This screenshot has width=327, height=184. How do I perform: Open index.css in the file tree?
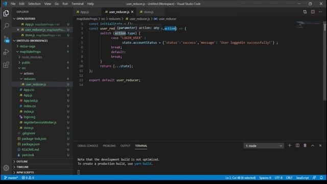(x=30, y=106)
